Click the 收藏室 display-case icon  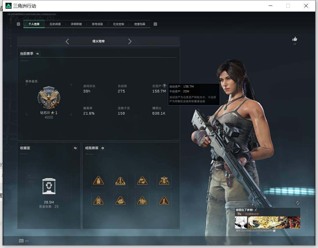[49, 186]
